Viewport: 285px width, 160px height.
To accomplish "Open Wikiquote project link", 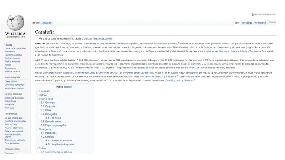I will point(9,104).
